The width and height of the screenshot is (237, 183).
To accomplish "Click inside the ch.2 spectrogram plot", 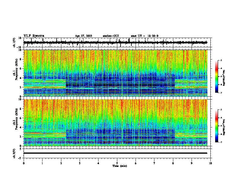I will coord(116,123).
